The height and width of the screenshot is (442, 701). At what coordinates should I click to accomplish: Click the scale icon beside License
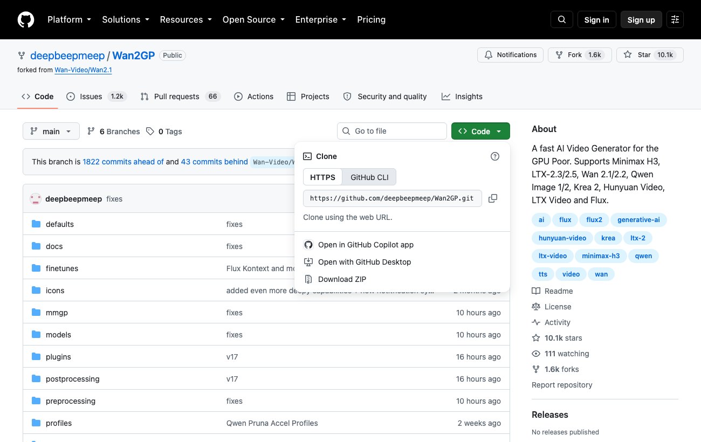(536, 307)
